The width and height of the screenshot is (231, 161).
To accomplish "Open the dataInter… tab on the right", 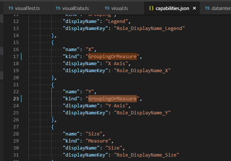I will [215, 8].
